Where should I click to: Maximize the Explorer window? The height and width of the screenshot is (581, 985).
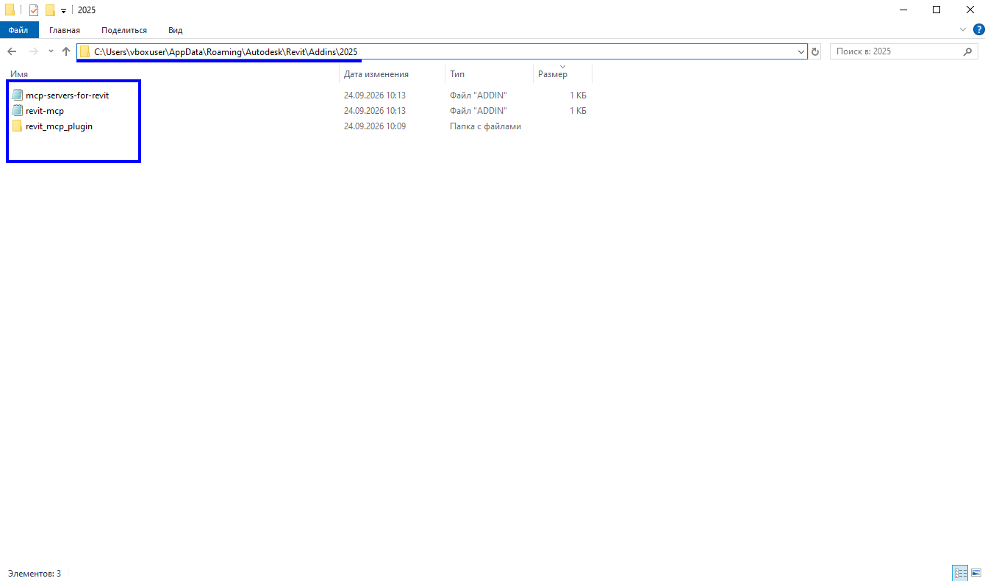936,10
